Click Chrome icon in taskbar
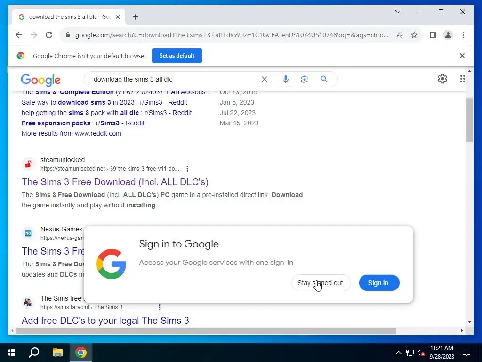This screenshot has width=482, height=362. click(x=81, y=353)
